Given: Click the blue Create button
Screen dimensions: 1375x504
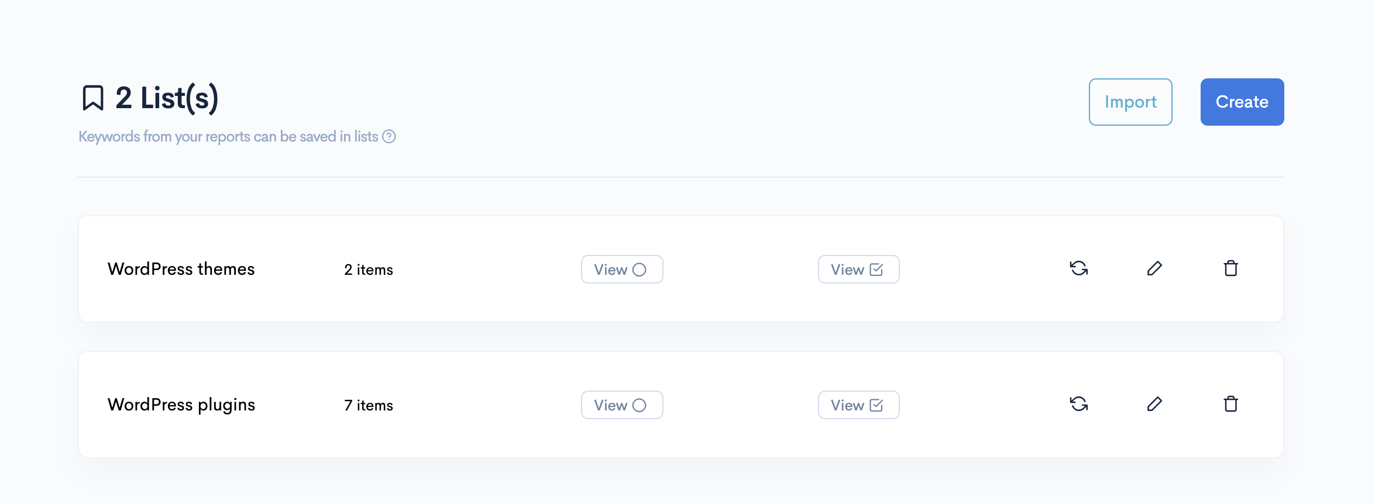Looking at the screenshot, I should [1242, 102].
